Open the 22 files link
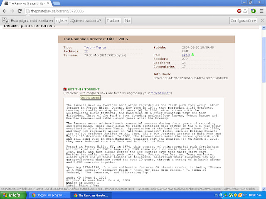266x199 pixels. click(86, 51)
